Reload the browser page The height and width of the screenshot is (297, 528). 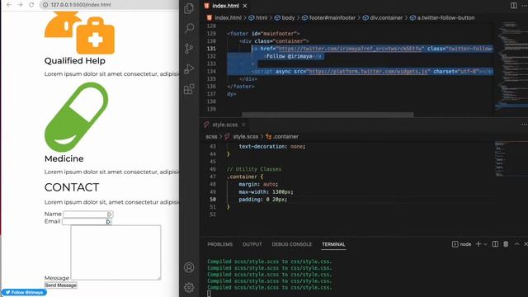coord(31,5)
